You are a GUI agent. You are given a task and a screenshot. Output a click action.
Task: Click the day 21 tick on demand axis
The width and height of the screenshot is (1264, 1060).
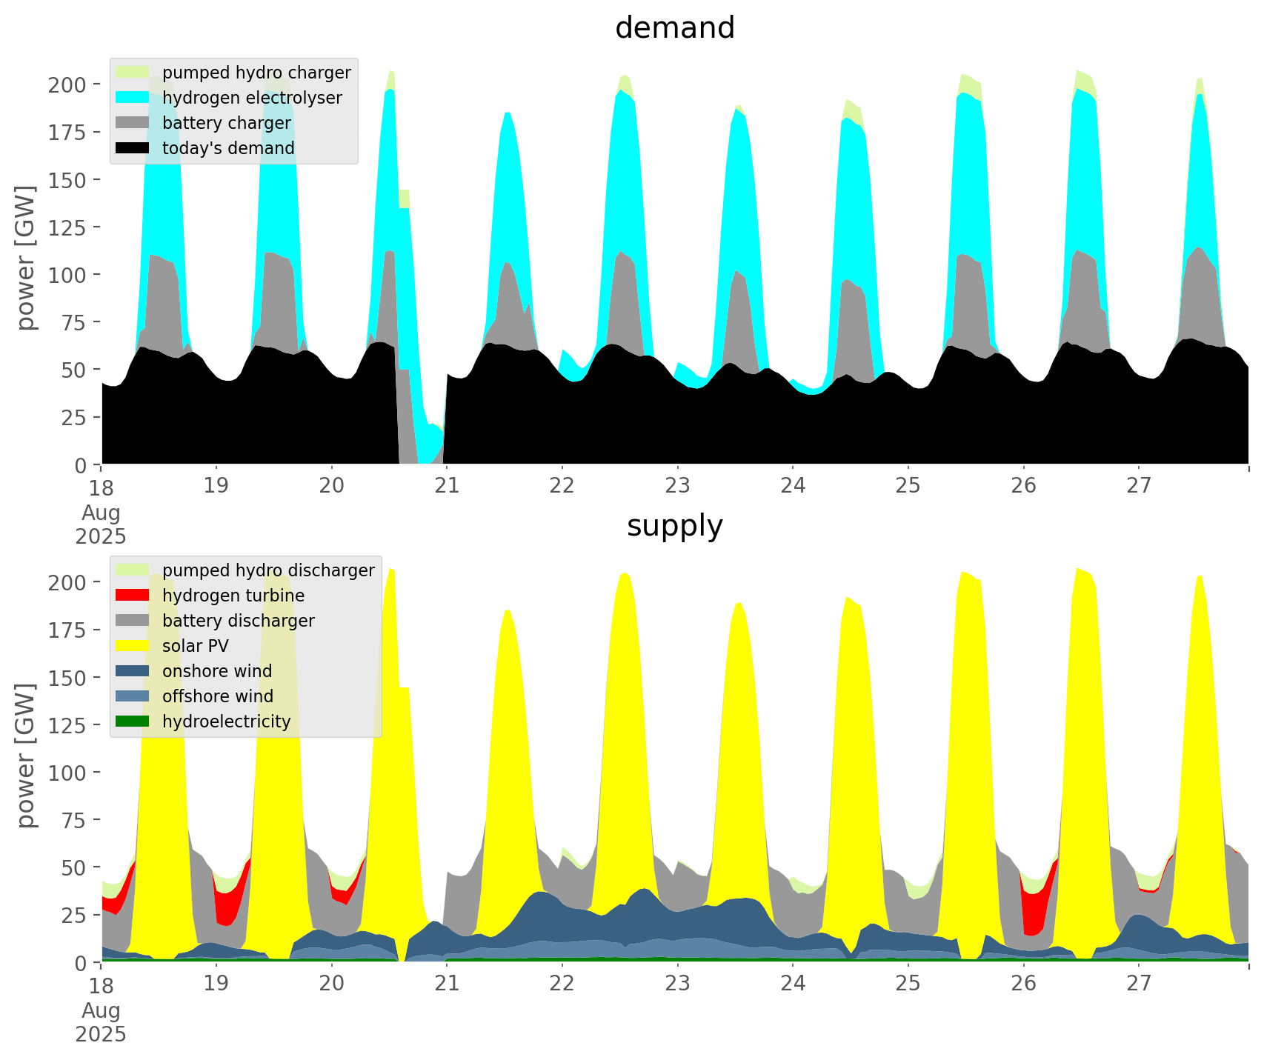(x=447, y=486)
